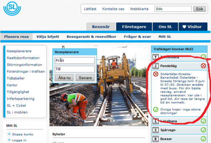Click the Senare button
The width and height of the screenshot is (211, 143).
(x=85, y=78)
